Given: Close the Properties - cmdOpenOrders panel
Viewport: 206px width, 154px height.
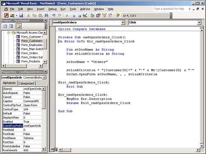Looking at the screenshot, I should point(45,72).
